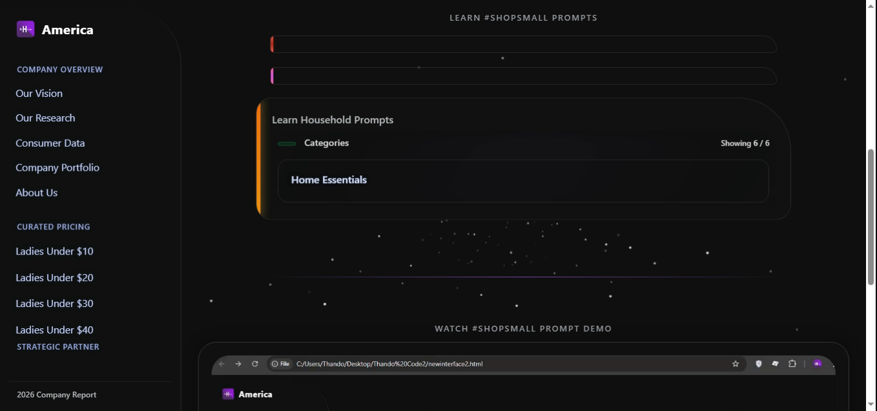Select Ladies Under $10 pricing
877x411 pixels.
[54, 251]
